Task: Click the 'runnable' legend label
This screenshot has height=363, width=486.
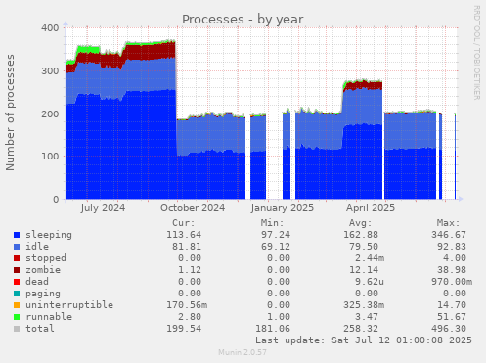Action: pos(49,317)
